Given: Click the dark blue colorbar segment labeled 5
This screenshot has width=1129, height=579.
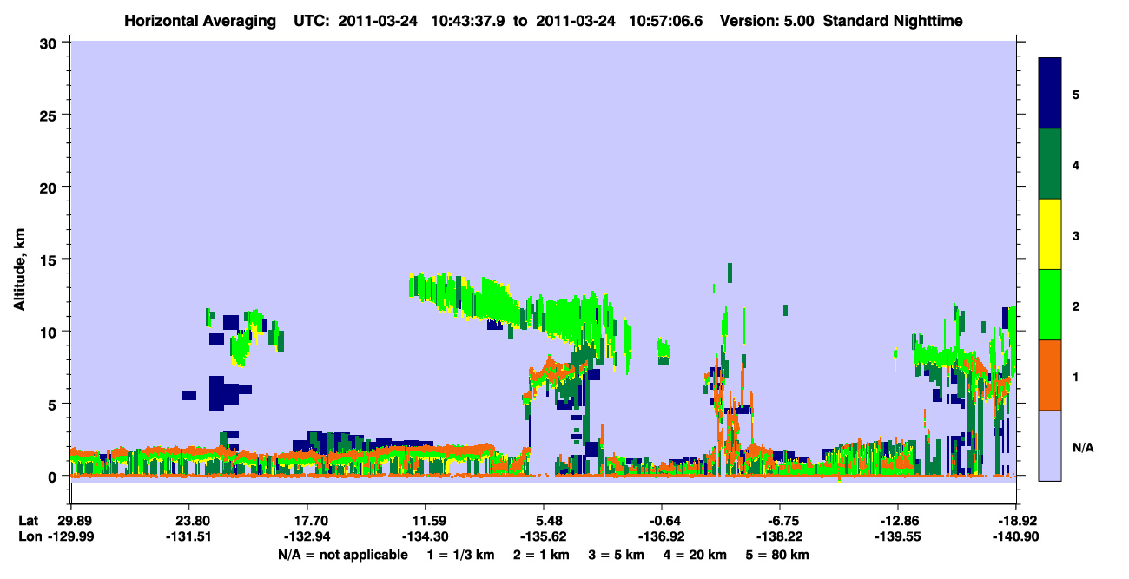Looking at the screenshot, I should point(1050,94).
